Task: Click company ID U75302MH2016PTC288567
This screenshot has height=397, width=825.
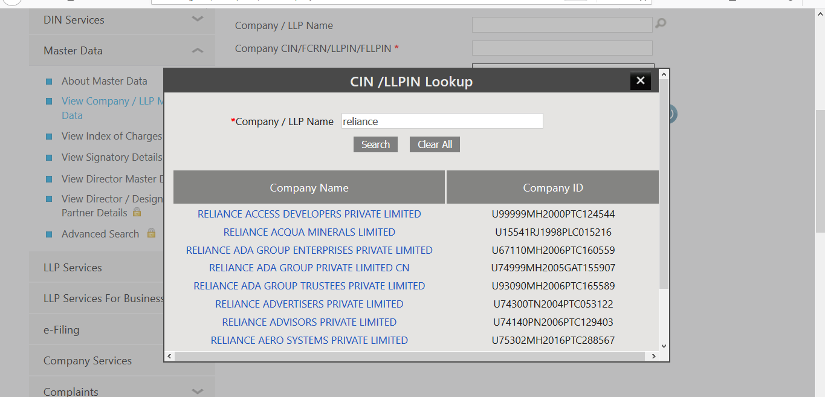Action: [553, 340]
